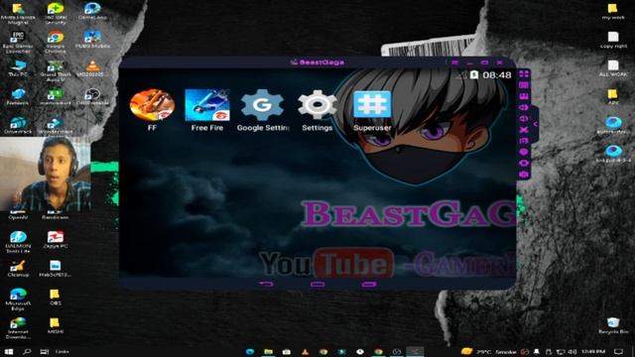Tap the Android back navigation button
The height and width of the screenshot is (357, 635).
266,285
